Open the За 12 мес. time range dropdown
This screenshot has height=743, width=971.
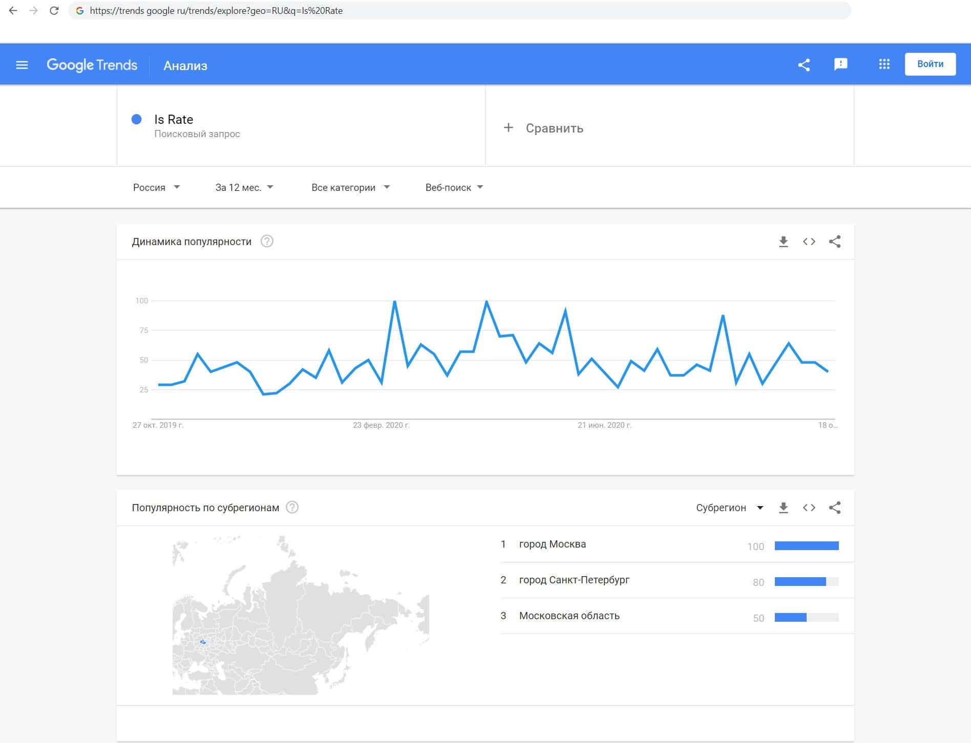[244, 187]
